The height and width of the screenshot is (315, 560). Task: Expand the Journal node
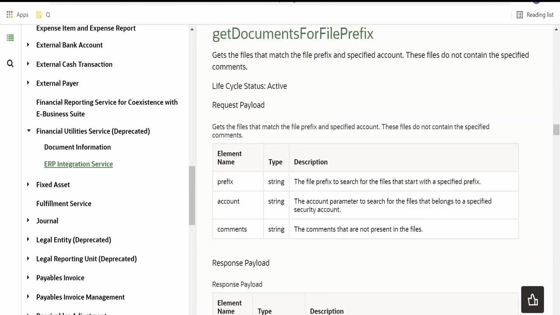click(x=28, y=220)
